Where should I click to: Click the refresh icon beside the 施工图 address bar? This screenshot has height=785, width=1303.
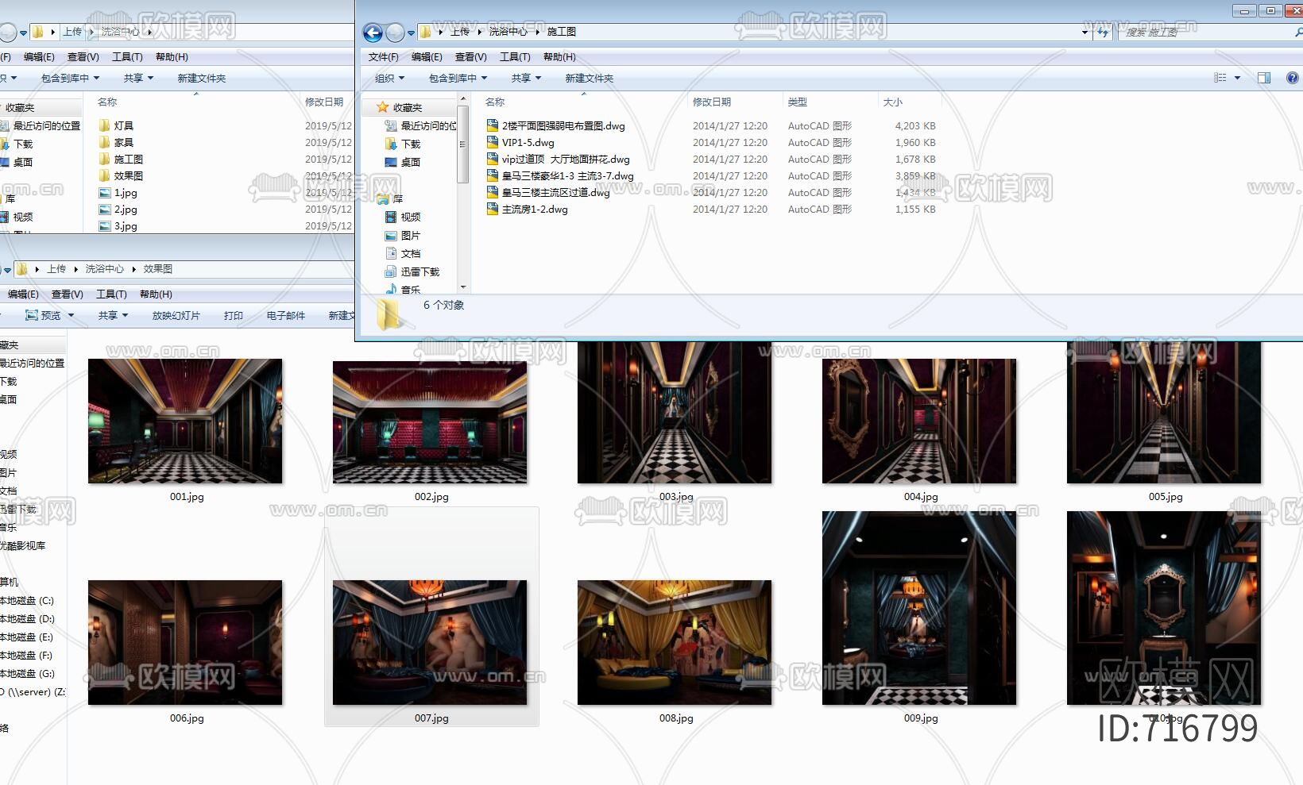pyautogui.click(x=1102, y=32)
